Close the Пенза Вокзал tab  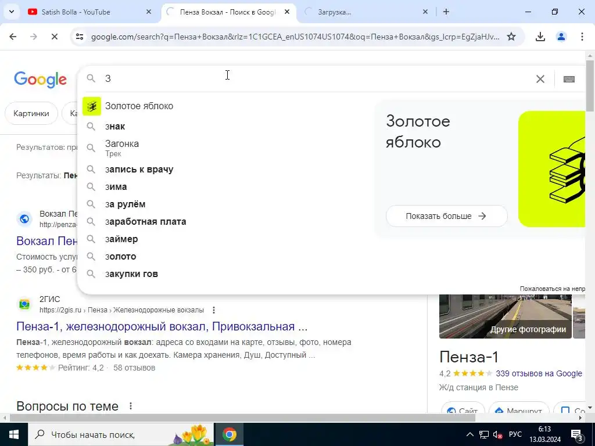pos(287,12)
